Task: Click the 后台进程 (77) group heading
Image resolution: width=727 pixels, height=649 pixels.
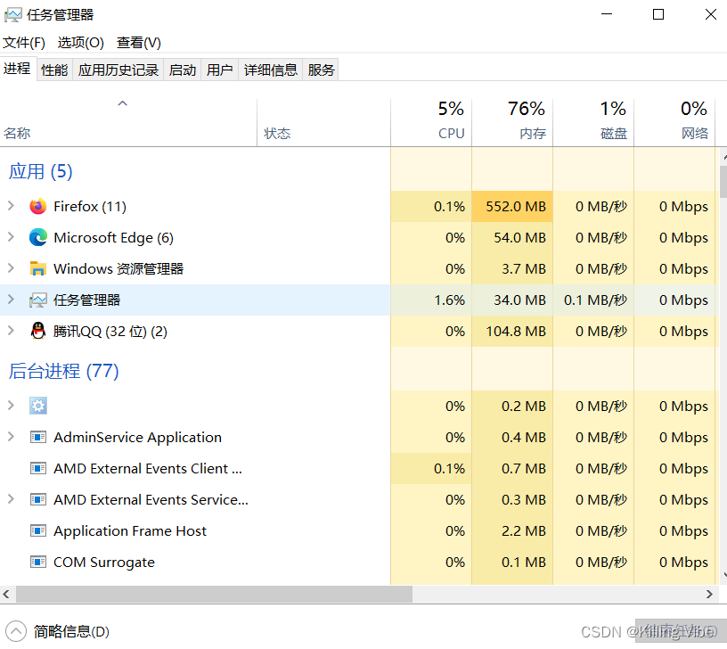Action: (x=64, y=371)
